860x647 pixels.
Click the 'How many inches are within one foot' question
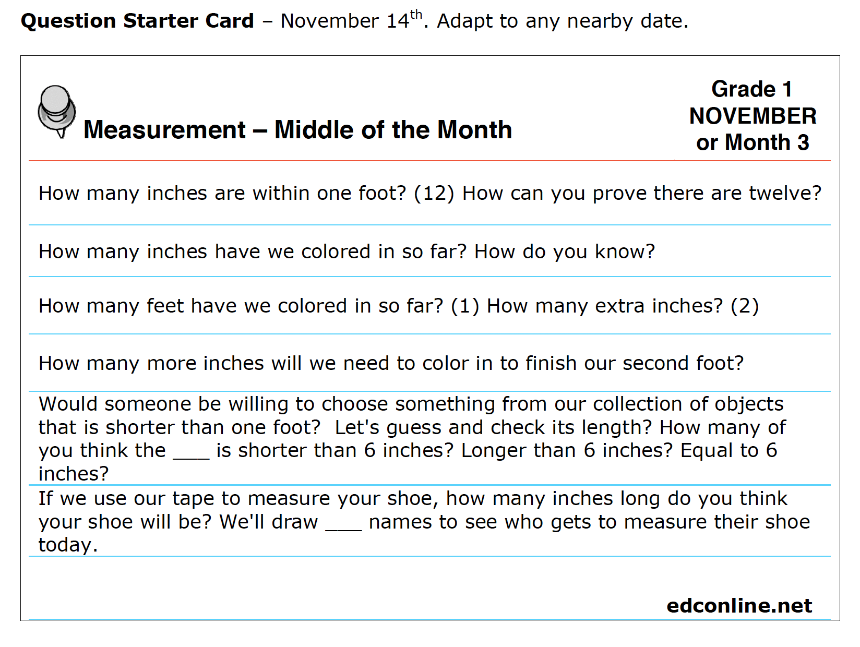point(222,194)
